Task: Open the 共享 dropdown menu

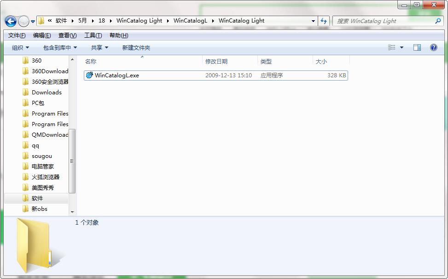Action: point(99,48)
